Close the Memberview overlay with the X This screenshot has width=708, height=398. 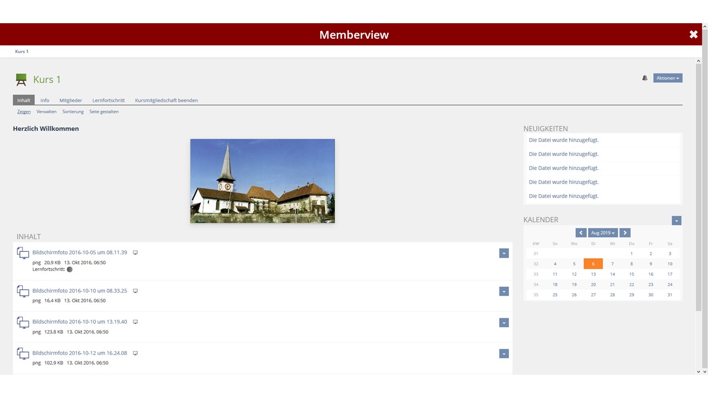point(693,35)
